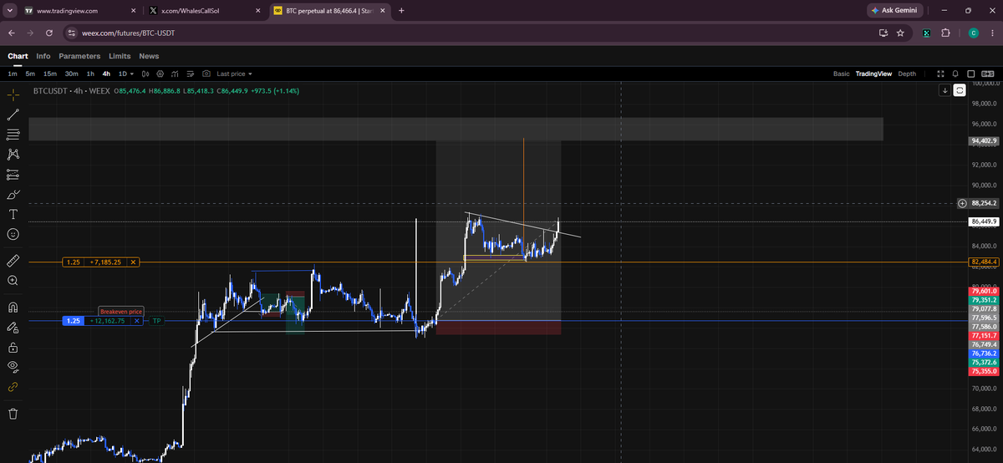Select the brush drawing tool
This screenshot has height=463, width=1003.
[13, 195]
